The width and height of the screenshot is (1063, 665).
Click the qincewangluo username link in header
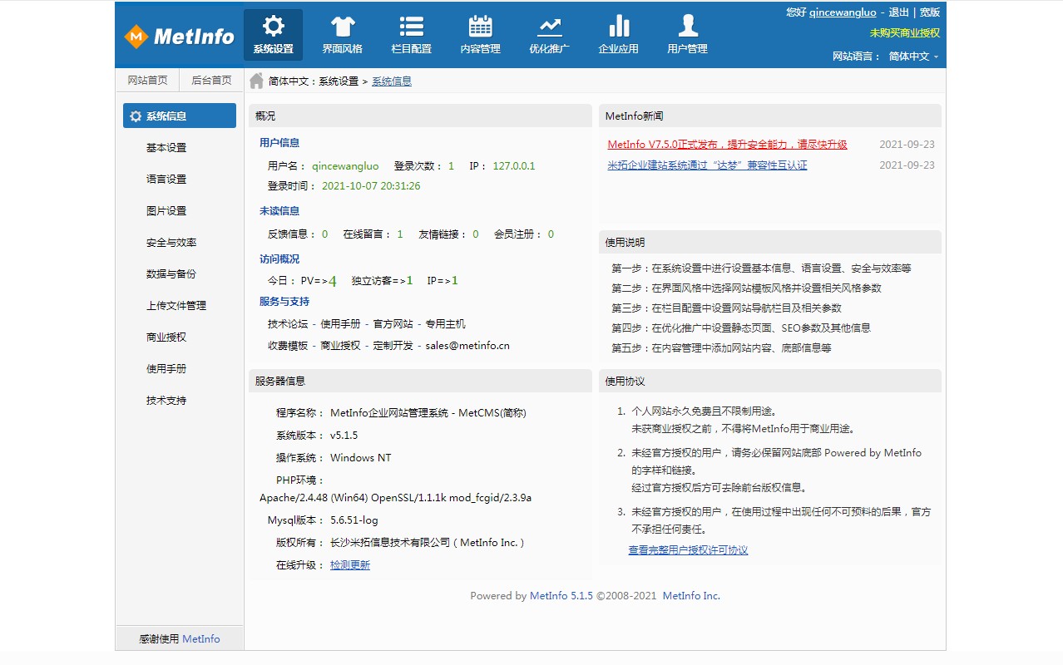(x=843, y=12)
